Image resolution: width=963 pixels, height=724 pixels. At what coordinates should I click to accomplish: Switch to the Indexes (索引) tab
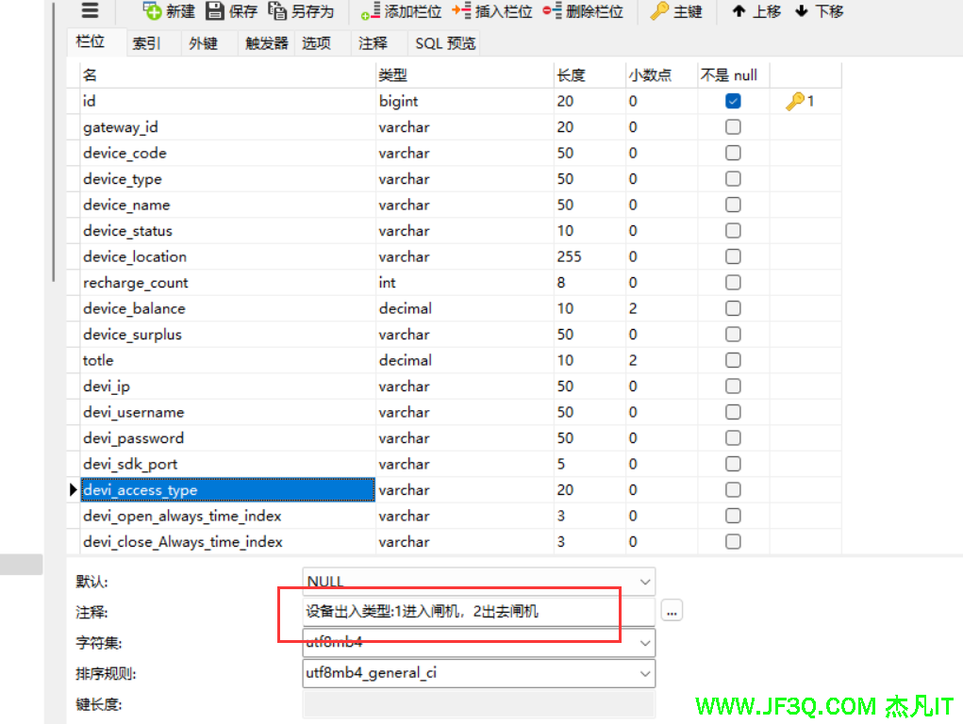click(x=146, y=43)
